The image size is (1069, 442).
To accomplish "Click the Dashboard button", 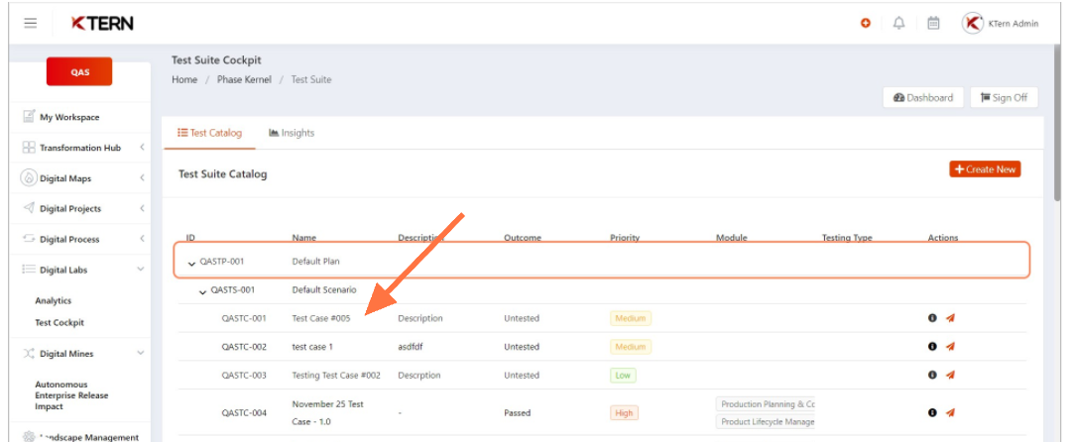I will click(x=923, y=97).
